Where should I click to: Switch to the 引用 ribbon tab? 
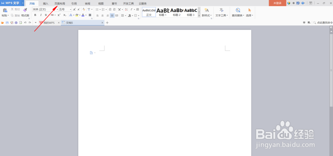point(74,4)
